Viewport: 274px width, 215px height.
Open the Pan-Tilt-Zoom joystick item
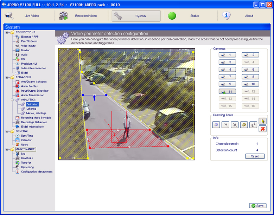click(x=28, y=41)
